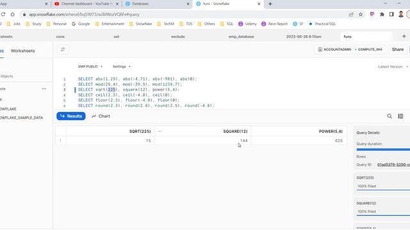Place cursor on line 1 abs query
Screen dimensions: 410x230
tap(137, 79)
